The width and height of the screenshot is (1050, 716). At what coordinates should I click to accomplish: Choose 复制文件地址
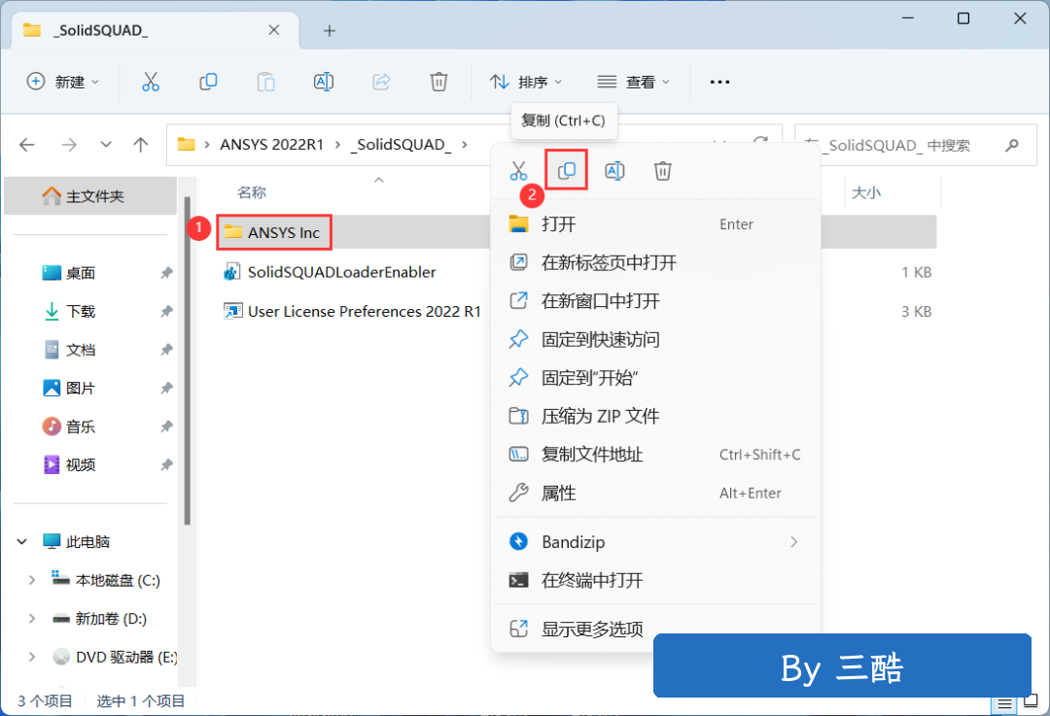click(x=655, y=455)
